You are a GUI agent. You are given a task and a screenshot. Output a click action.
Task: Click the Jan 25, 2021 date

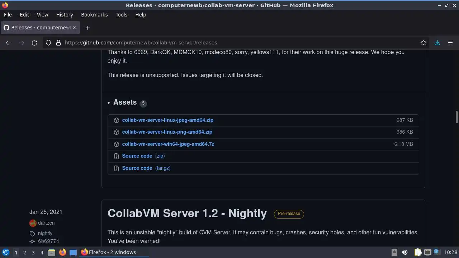[x=46, y=212]
